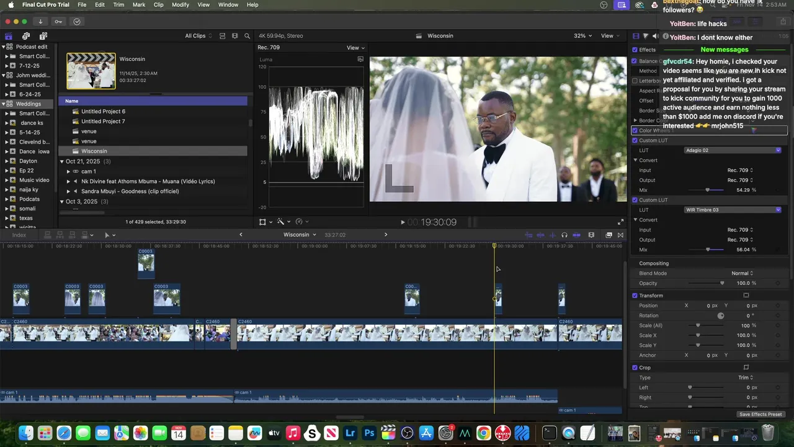Select the Wisconsin project thumbnail
This screenshot has width=794, height=447.
[91, 71]
